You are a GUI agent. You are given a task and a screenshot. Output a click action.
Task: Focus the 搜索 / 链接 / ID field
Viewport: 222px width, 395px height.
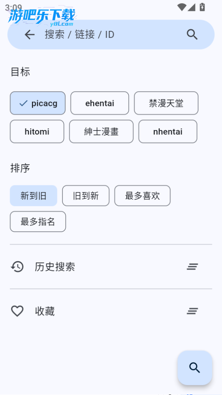(111, 35)
